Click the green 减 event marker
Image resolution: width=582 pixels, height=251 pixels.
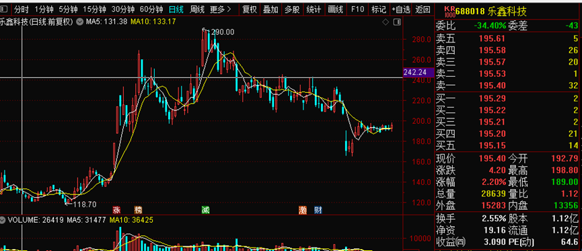click(205, 210)
